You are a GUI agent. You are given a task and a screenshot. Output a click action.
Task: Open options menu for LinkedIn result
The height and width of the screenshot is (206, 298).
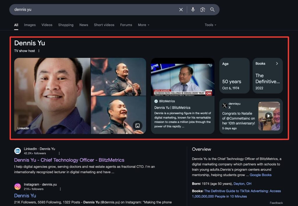(59, 153)
